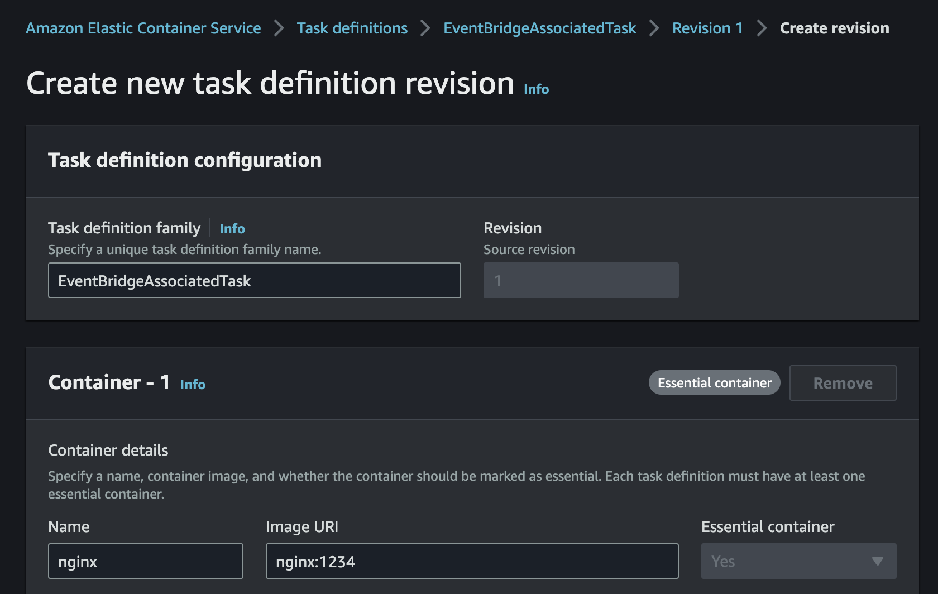
Task: Open Info link beside page title
Action: (536, 89)
